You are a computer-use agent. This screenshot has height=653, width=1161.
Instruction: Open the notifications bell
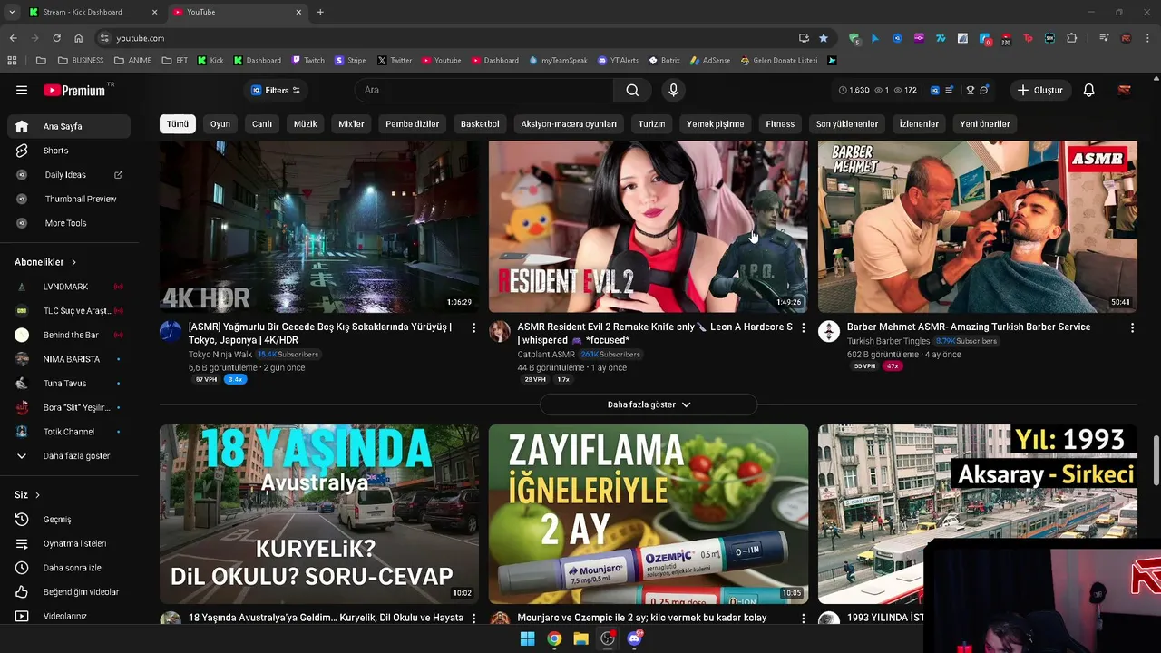[x=1089, y=90]
